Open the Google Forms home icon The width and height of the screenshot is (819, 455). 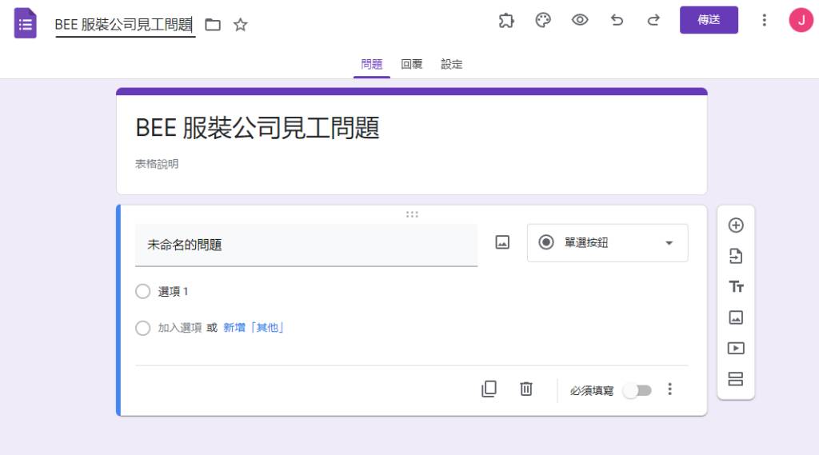(x=25, y=23)
